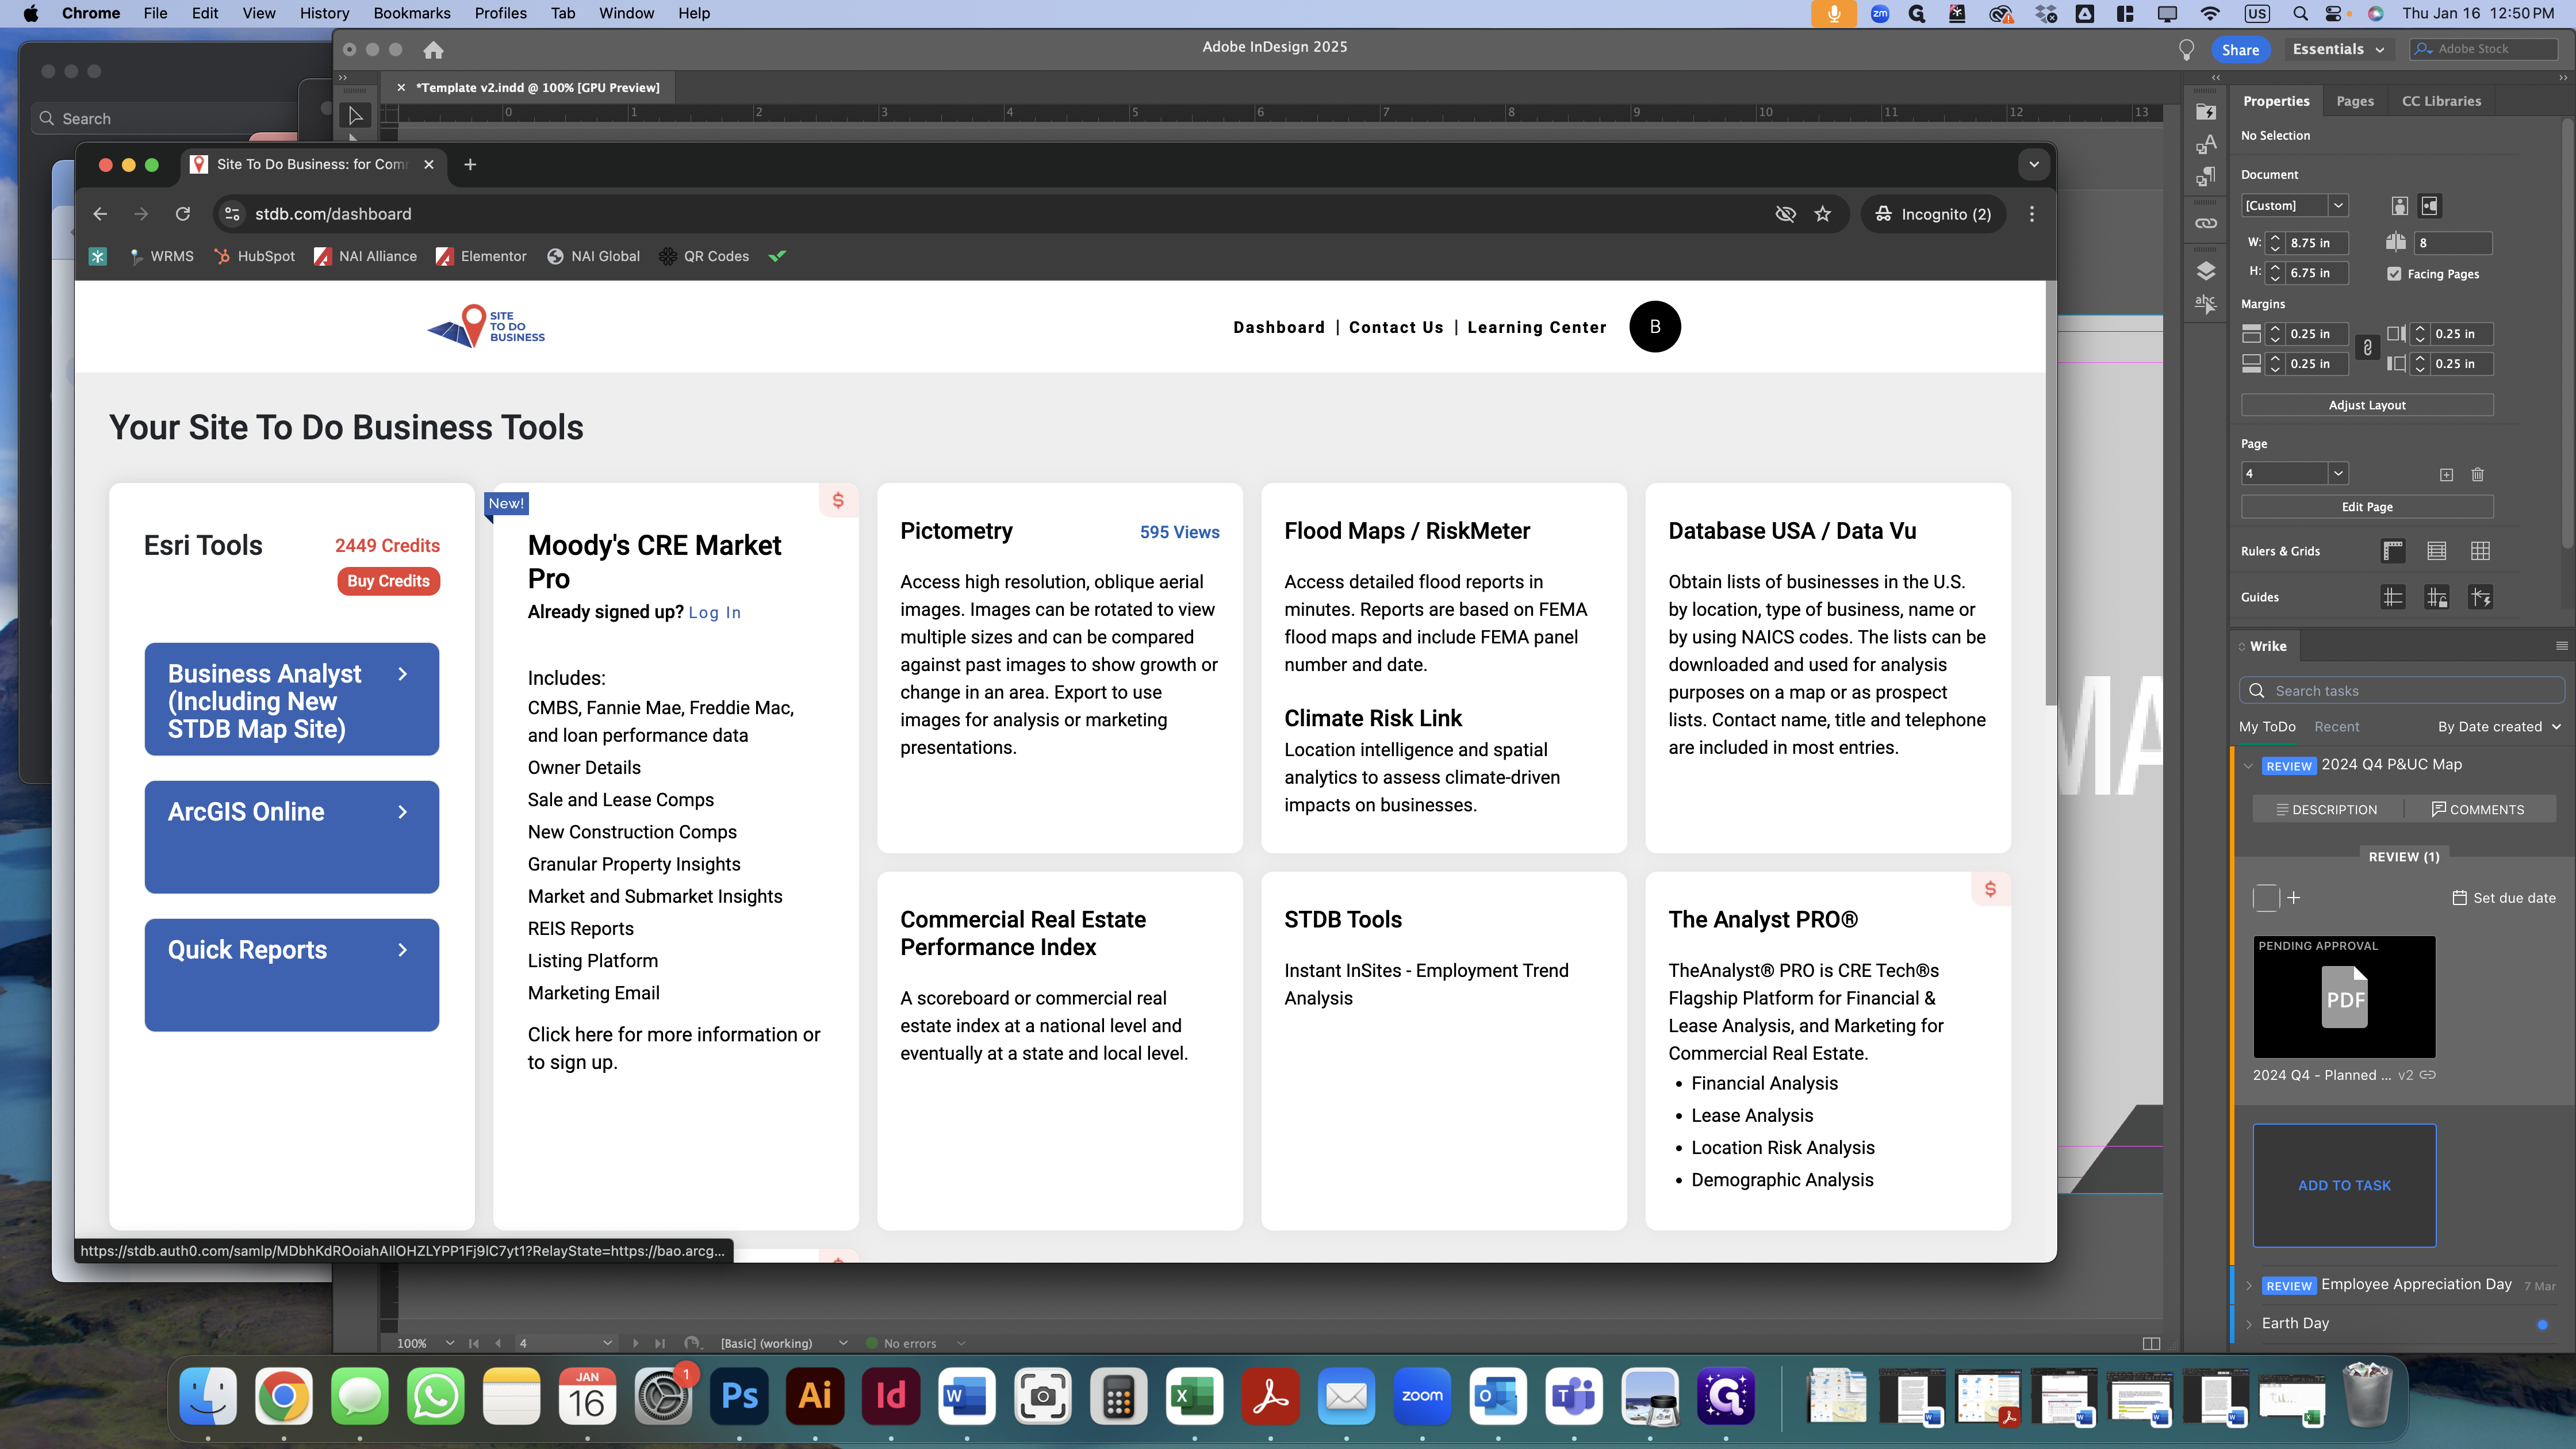Open the Chrome three-dot menu
Image resolution: width=2576 pixels, height=1449 pixels.
(x=2031, y=214)
